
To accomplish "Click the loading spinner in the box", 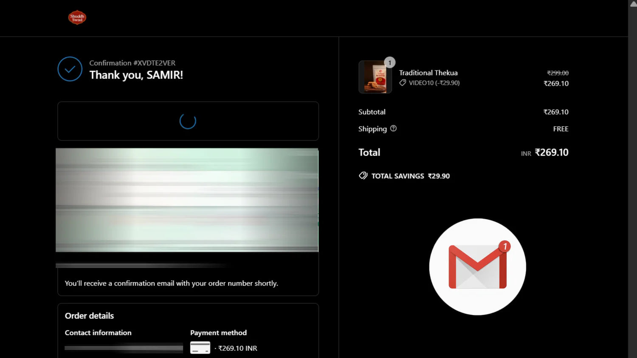I will tap(188, 121).
